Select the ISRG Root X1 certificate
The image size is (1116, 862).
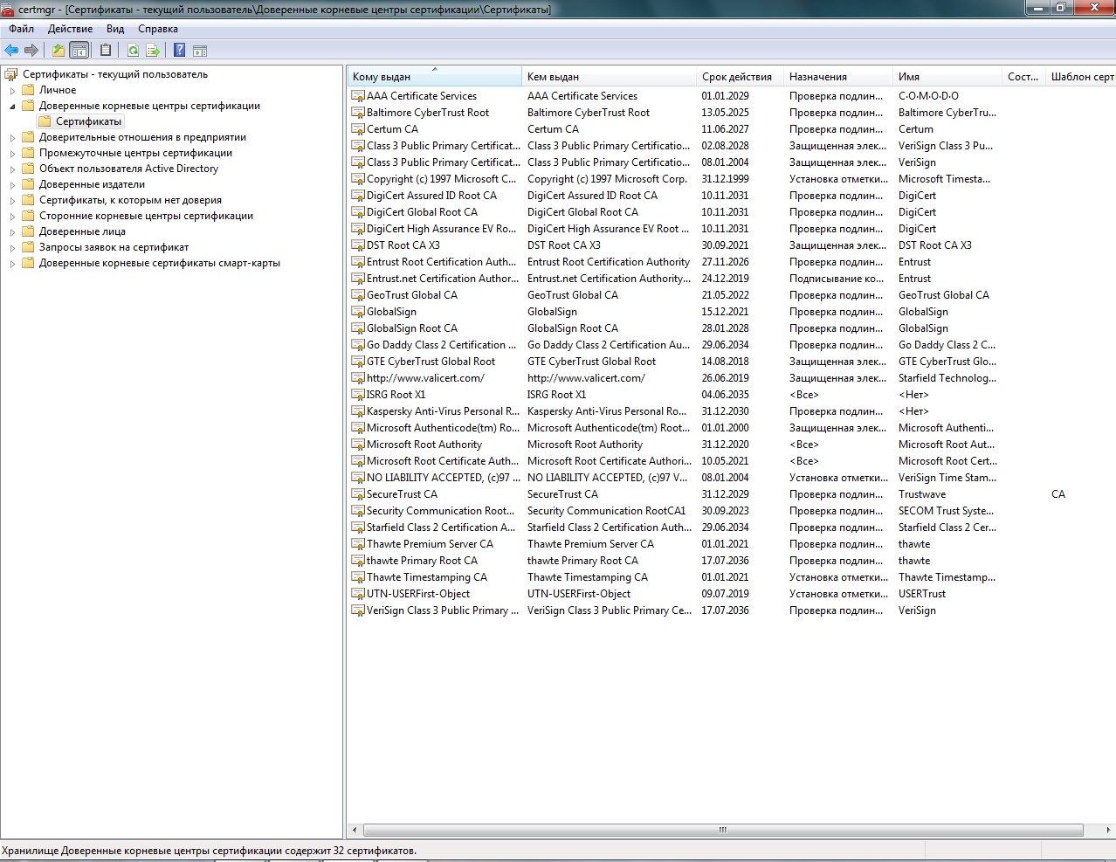(x=396, y=395)
